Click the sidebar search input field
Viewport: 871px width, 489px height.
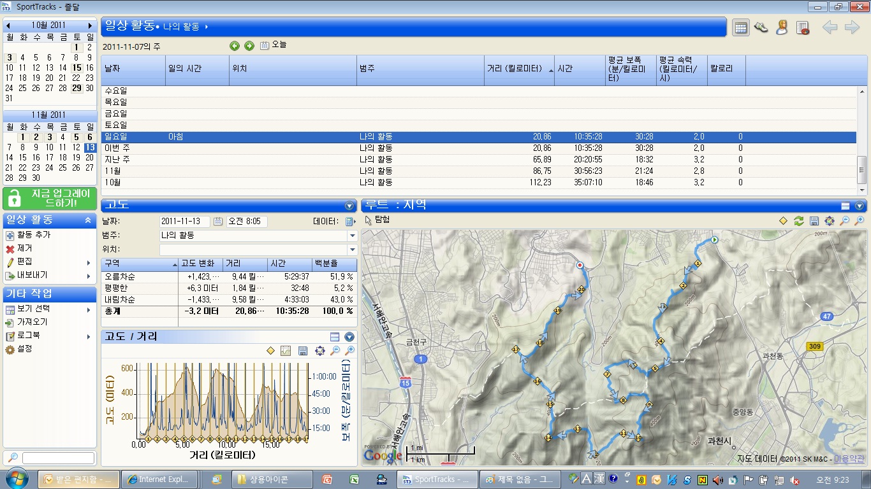[58, 458]
